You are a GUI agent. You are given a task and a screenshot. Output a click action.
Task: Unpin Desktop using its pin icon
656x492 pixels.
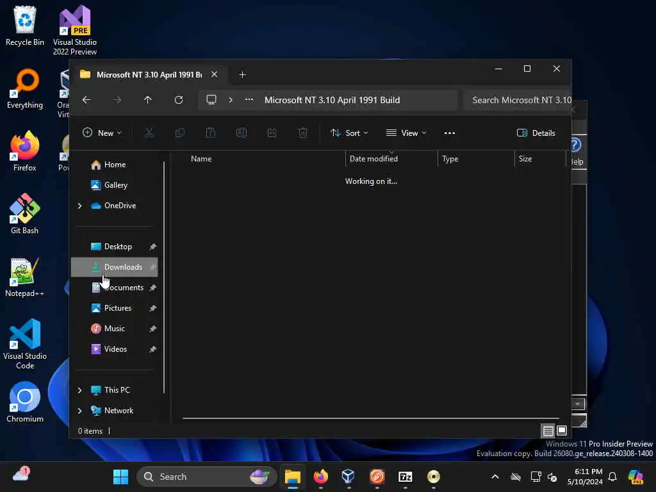tap(152, 247)
